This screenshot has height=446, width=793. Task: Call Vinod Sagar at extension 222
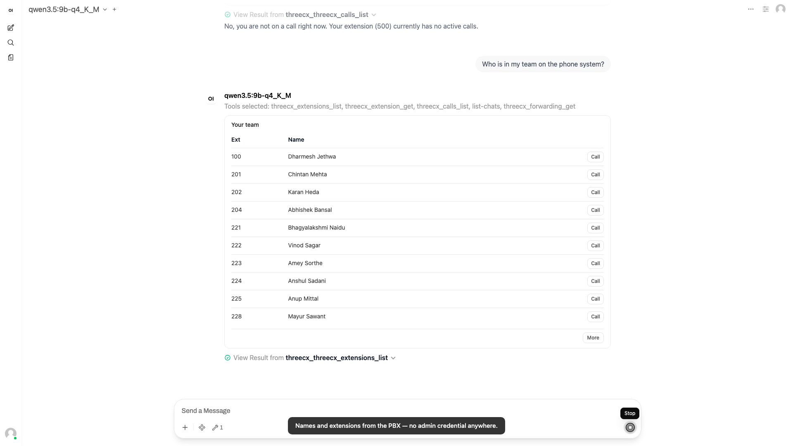[595, 246]
